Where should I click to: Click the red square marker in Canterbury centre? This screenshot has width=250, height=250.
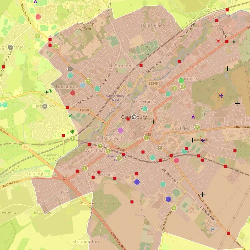(128, 119)
